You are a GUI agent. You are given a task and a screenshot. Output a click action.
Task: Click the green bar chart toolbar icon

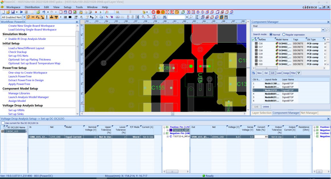point(107,12)
